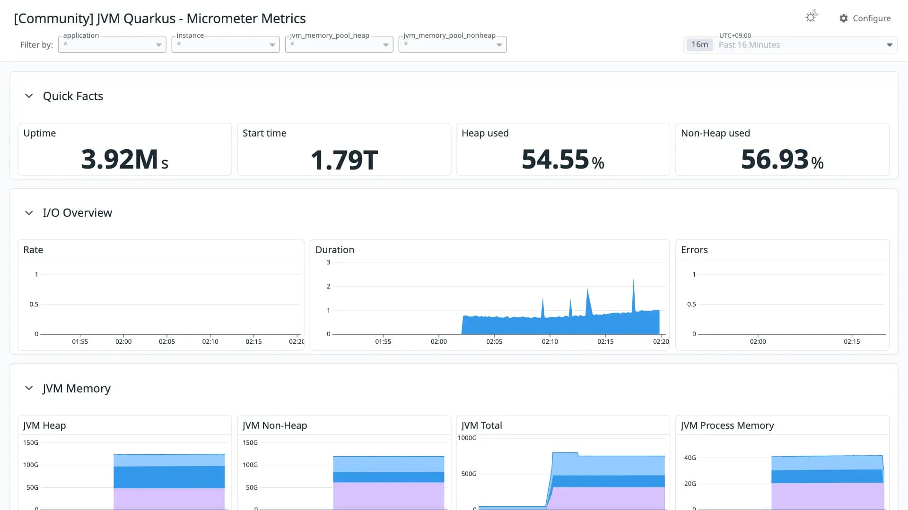Click the purple band in JVM Non-Heap graph

[x=389, y=495]
